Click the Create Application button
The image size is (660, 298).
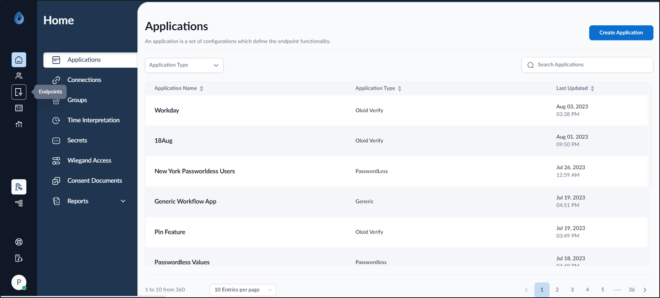click(x=621, y=33)
